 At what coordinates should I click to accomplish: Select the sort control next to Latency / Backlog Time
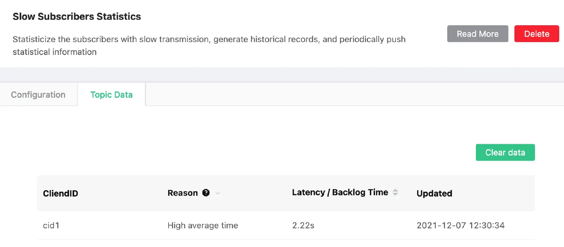point(395,192)
